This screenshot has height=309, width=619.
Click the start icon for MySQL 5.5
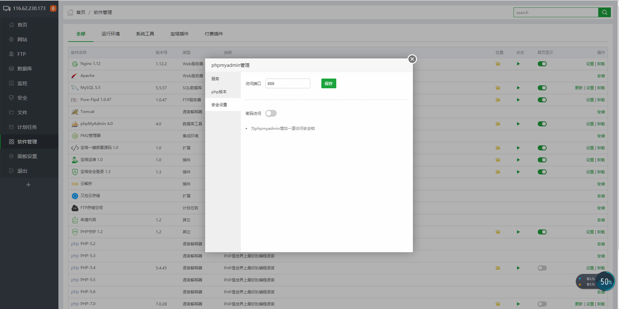tap(518, 88)
